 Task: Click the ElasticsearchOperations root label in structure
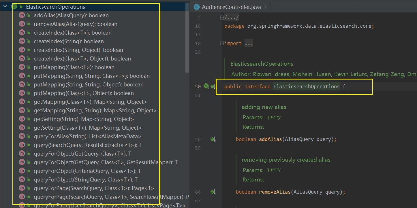click(55, 6)
